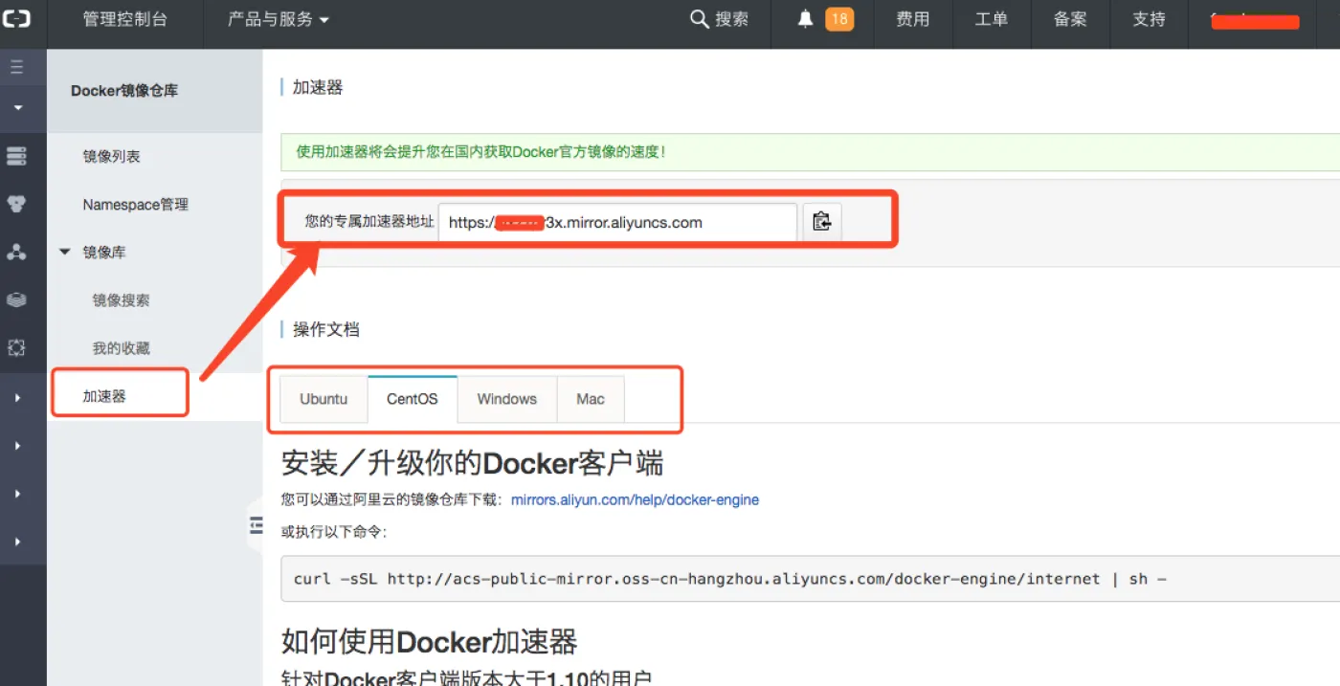
Task: Click the green accelerator notice banner text
Action: [x=480, y=151]
